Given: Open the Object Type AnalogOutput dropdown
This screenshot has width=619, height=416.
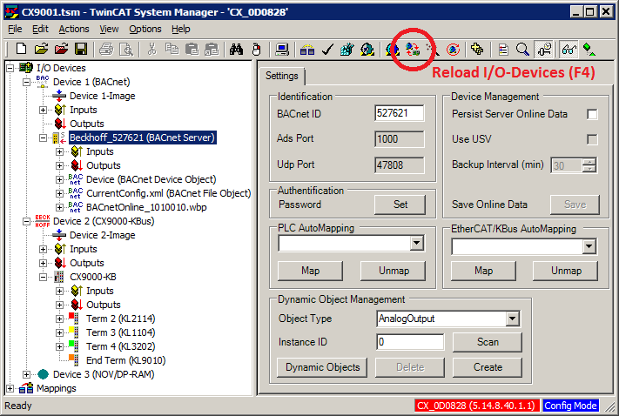Looking at the screenshot, I should click(512, 319).
